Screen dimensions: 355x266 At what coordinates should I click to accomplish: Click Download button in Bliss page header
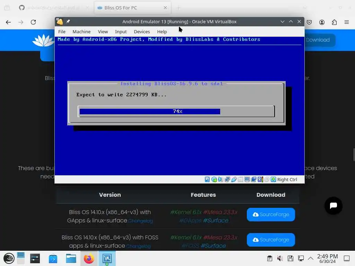pos(318,40)
